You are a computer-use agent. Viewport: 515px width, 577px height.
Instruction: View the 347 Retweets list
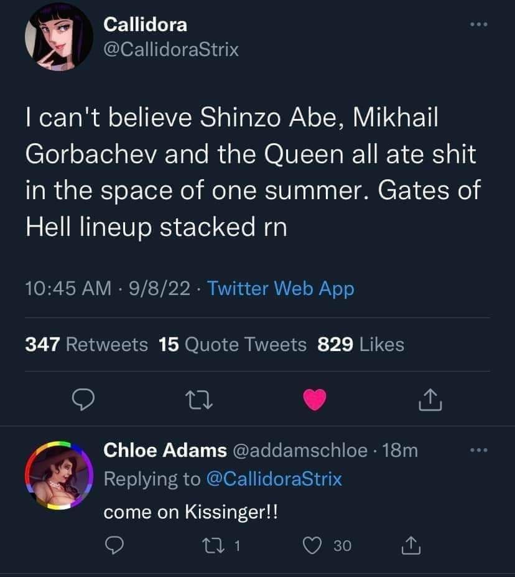click(x=86, y=344)
